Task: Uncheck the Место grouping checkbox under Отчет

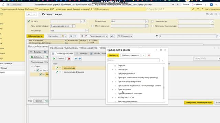Action: (x=37, y=70)
